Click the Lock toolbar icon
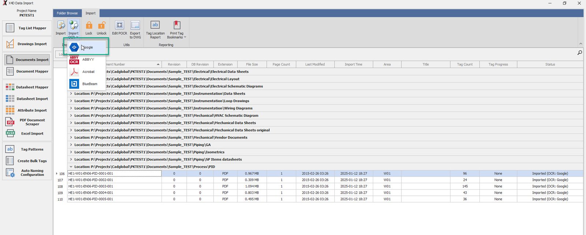The image size is (586, 235). 89,28
